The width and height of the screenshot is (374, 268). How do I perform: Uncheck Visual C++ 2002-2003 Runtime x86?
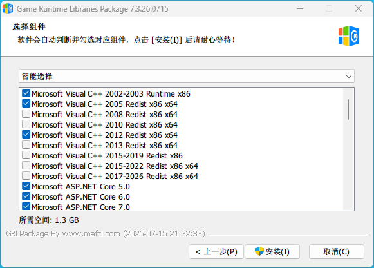(26, 93)
